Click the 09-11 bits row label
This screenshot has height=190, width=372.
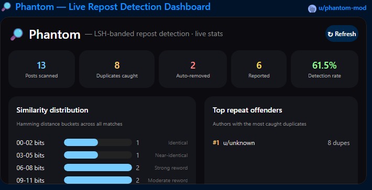click(30, 180)
